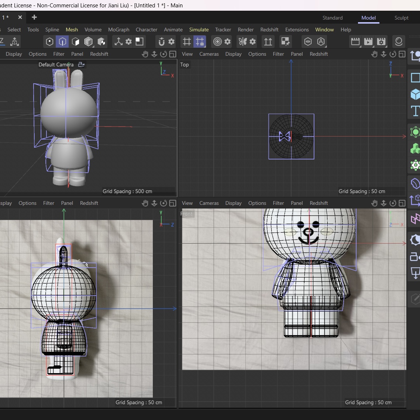This screenshot has width=420, height=420.
Task: Add a new document tab with plus
Action: pos(34,17)
